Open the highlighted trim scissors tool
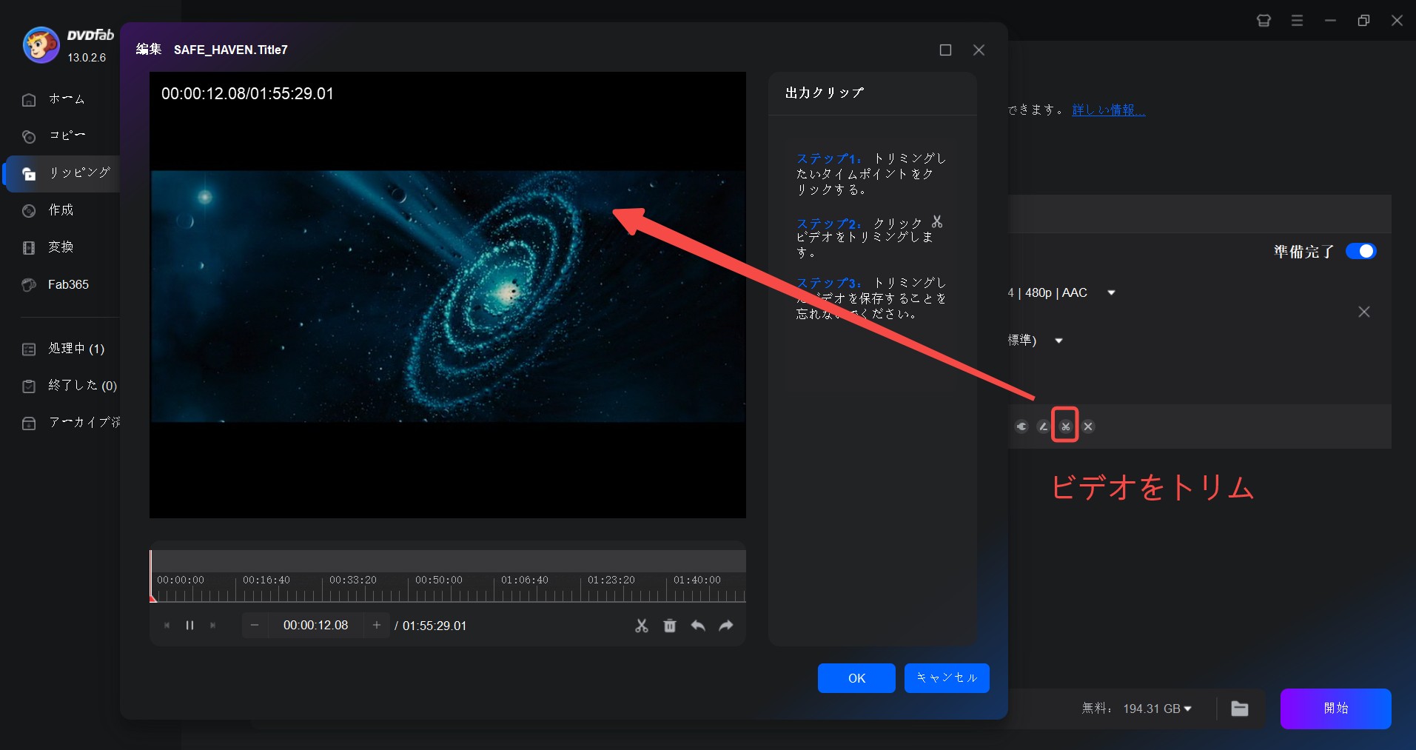Viewport: 1416px width, 750px height. tap(1065, 426)
